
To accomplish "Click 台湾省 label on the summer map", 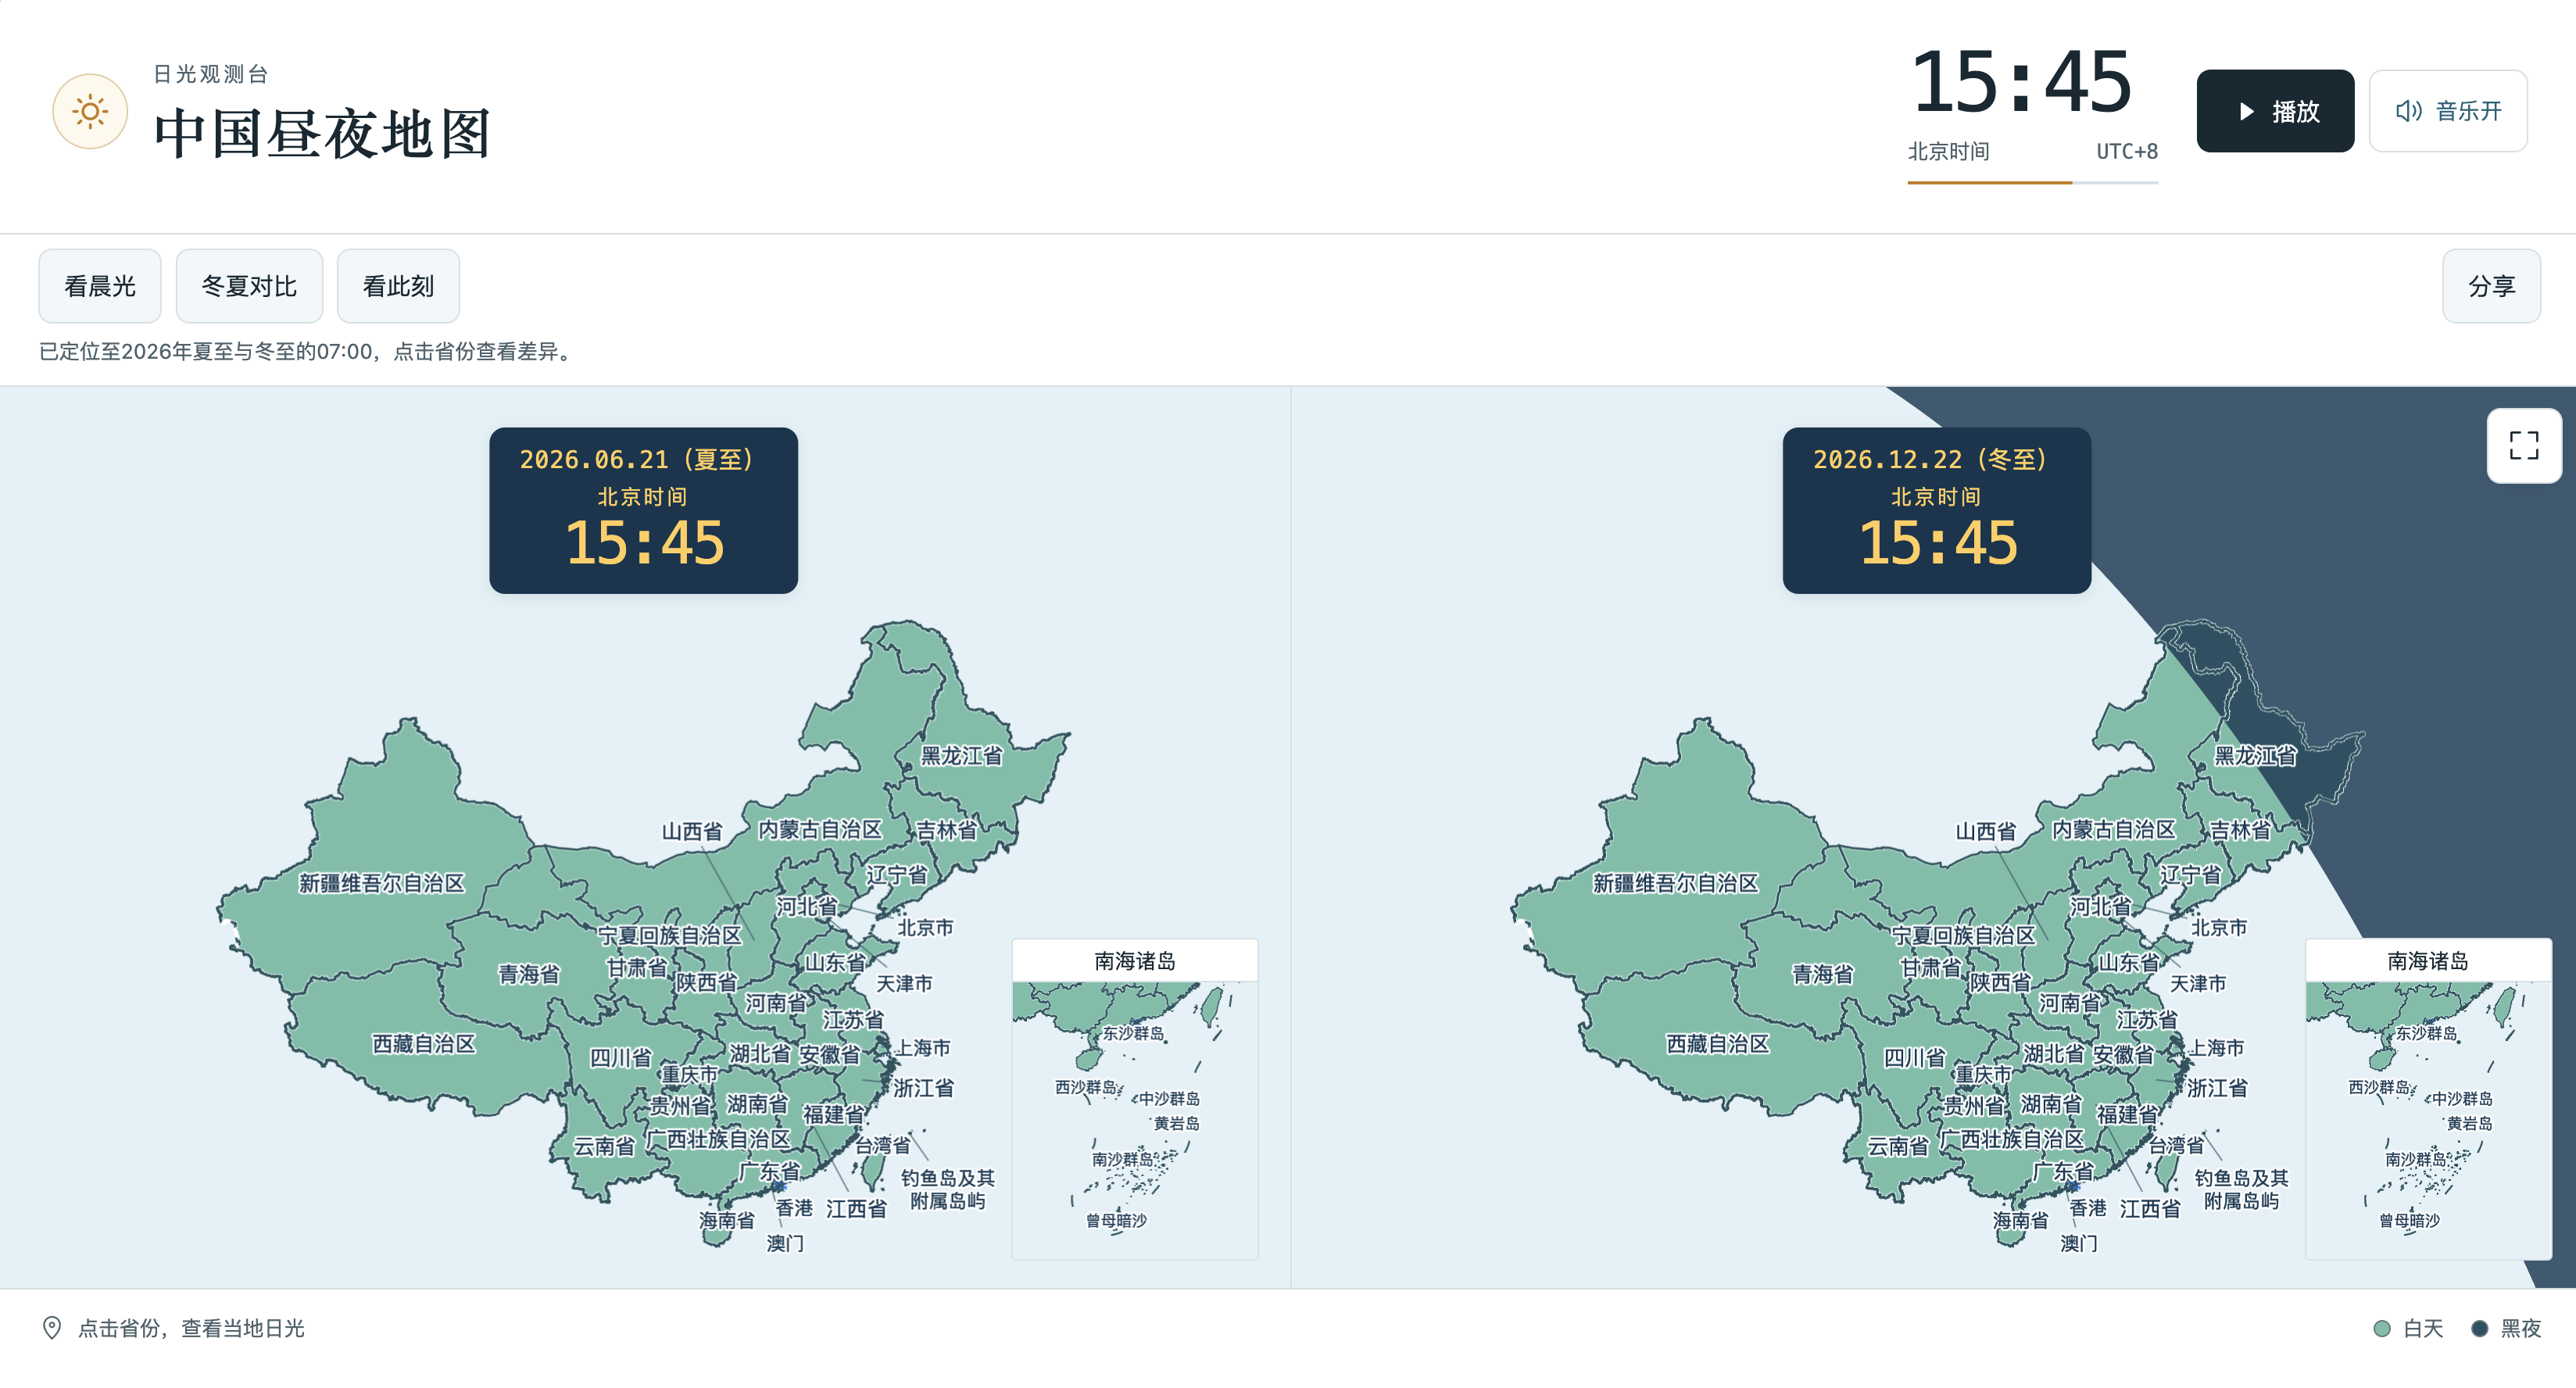I will point(882,1145).
